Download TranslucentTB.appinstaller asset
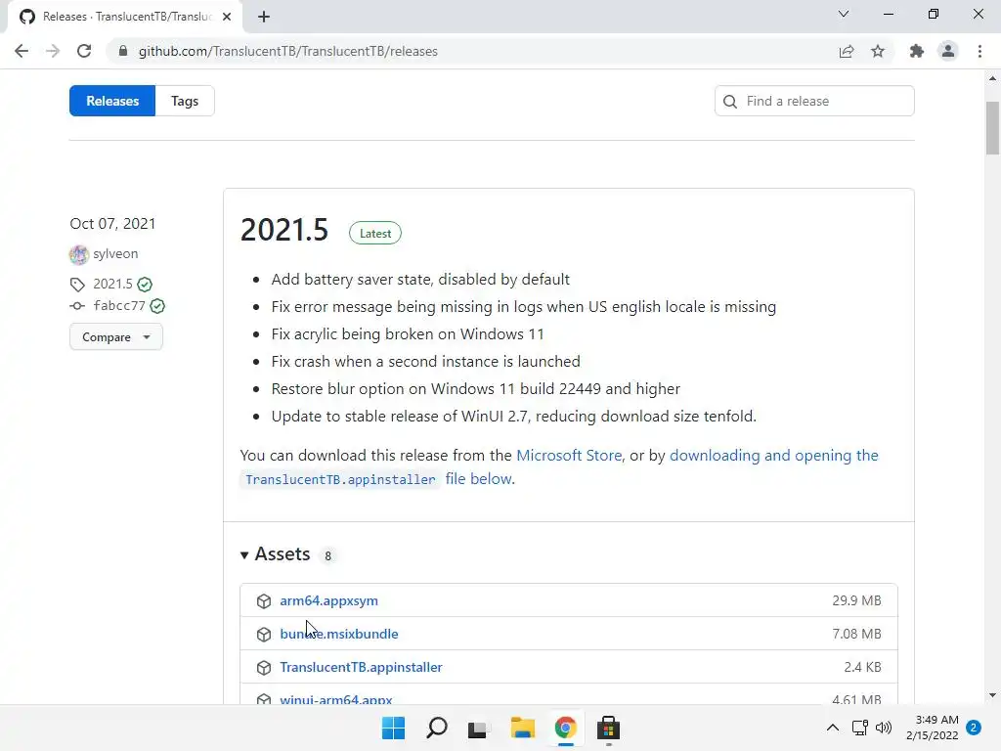Viewport: 1001px width, 751px height. 361,667
